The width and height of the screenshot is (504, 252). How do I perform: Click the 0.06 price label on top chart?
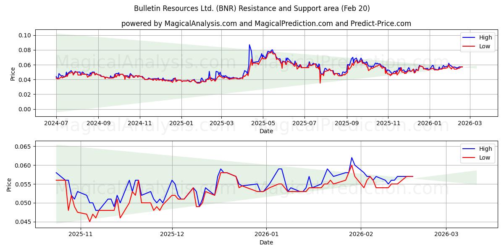(25, 65)
